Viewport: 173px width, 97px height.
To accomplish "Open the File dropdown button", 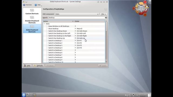I will [104, 14].
